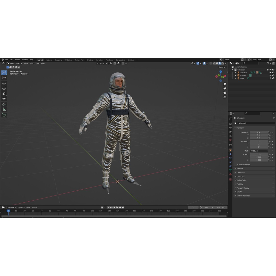Open the Modifier properties wrench tab

230,154
